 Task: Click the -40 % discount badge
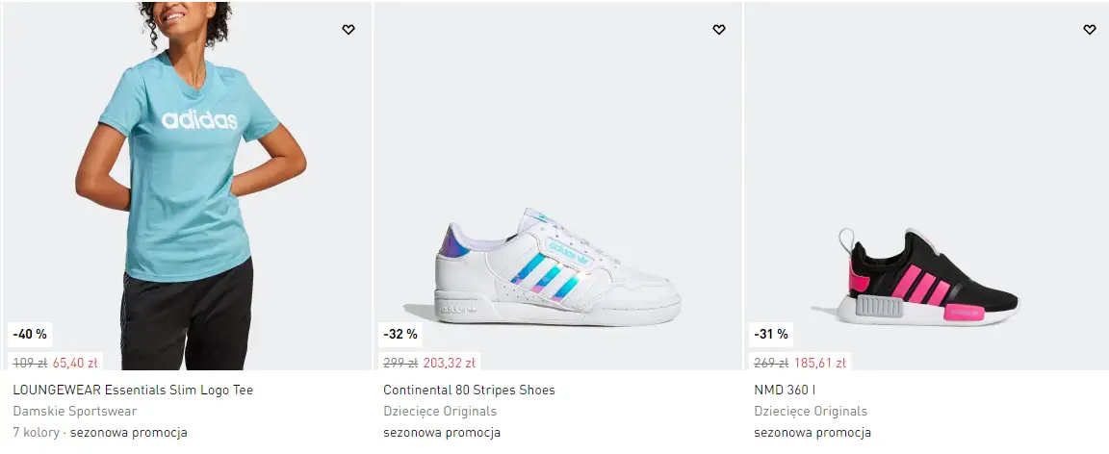pos(30,335)
